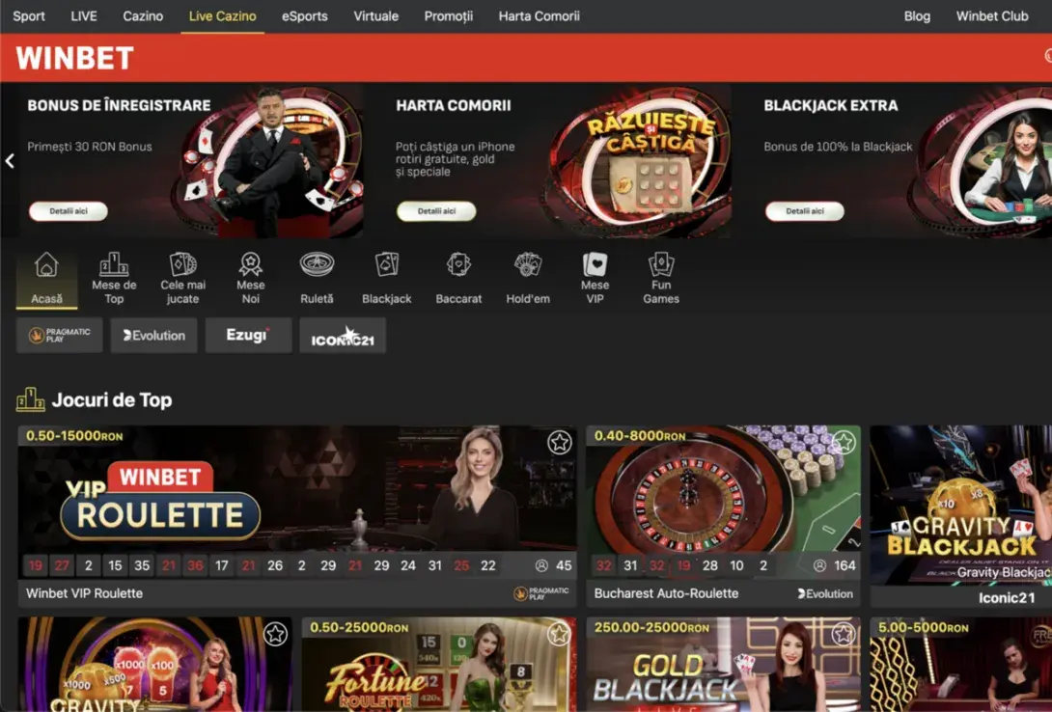1052x712 pixels.
Task: Toggle favorite star on Fortune Roulette
Action: pyautogui.click(x=560, y=634)
